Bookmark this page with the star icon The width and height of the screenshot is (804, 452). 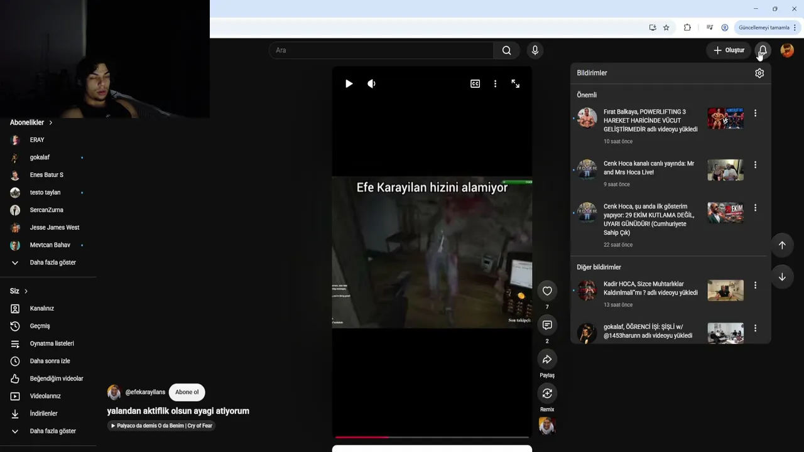pyautogui.click(x=666, y=28)
